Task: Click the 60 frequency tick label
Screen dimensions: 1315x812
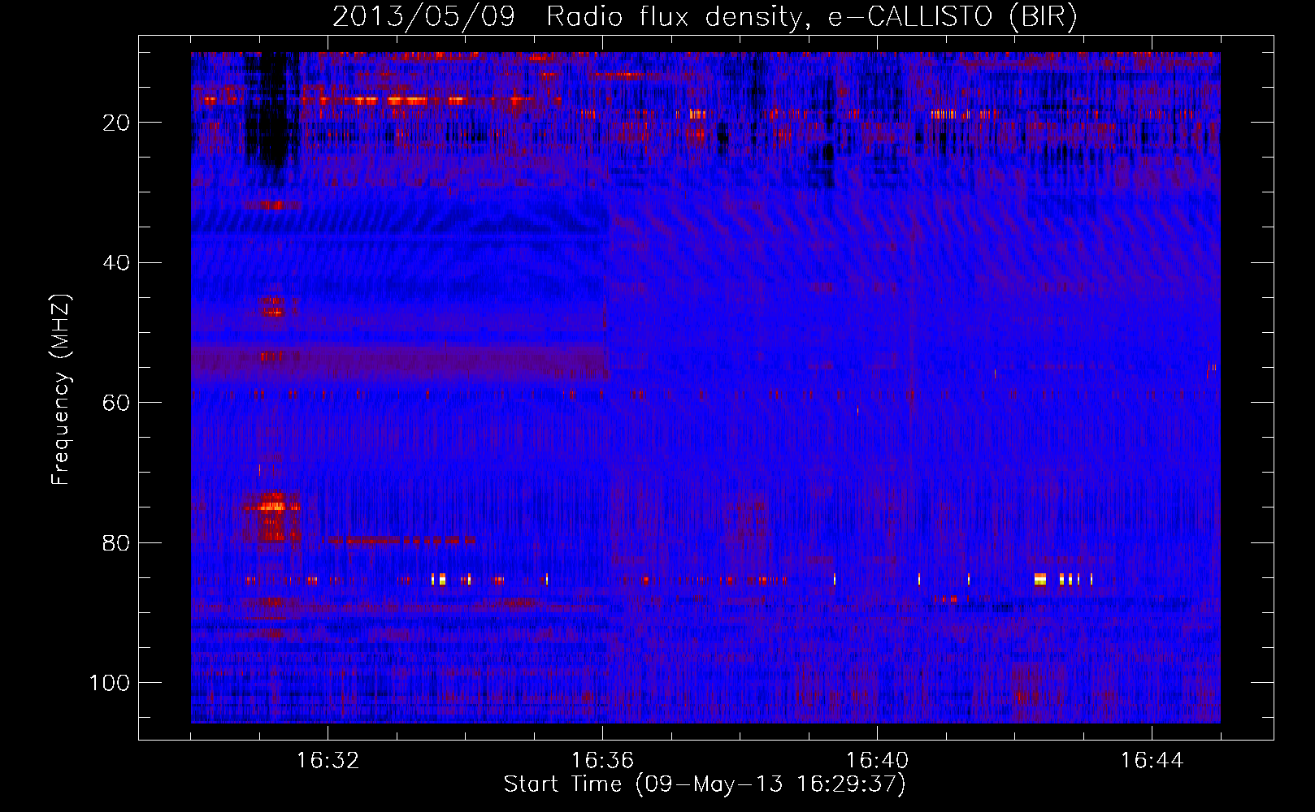Action: click(x=116, y=403)
